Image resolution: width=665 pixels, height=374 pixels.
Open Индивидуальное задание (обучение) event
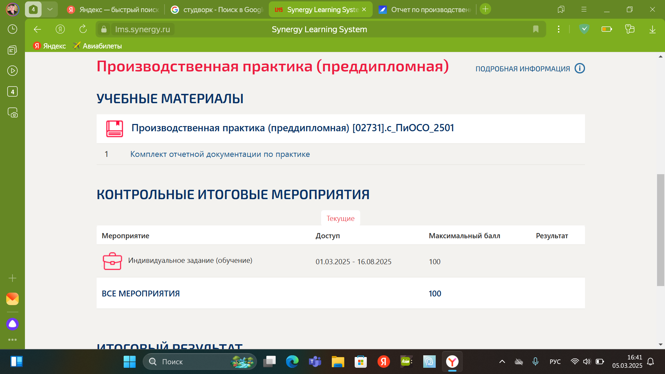pos(190,260)
